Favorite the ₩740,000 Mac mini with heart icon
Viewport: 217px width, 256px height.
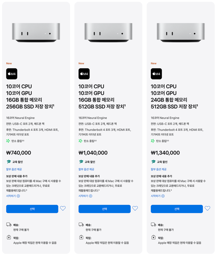63,209
